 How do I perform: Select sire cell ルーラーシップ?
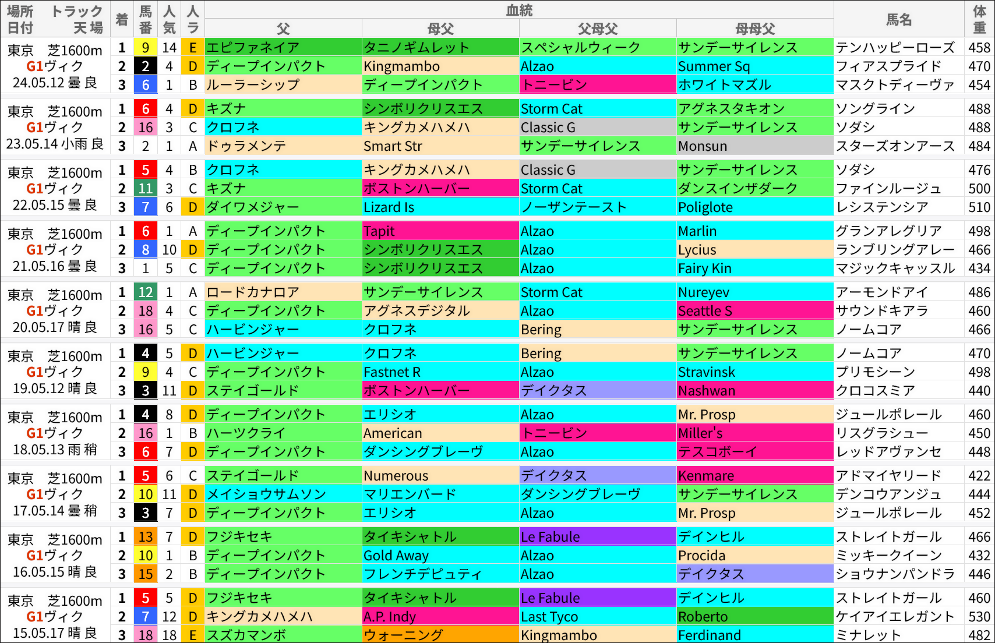(283, 85)
